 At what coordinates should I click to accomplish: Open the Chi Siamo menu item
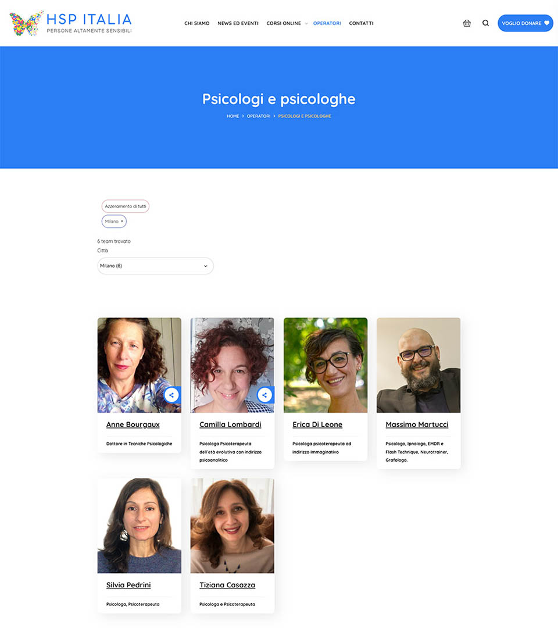(197, 23)
